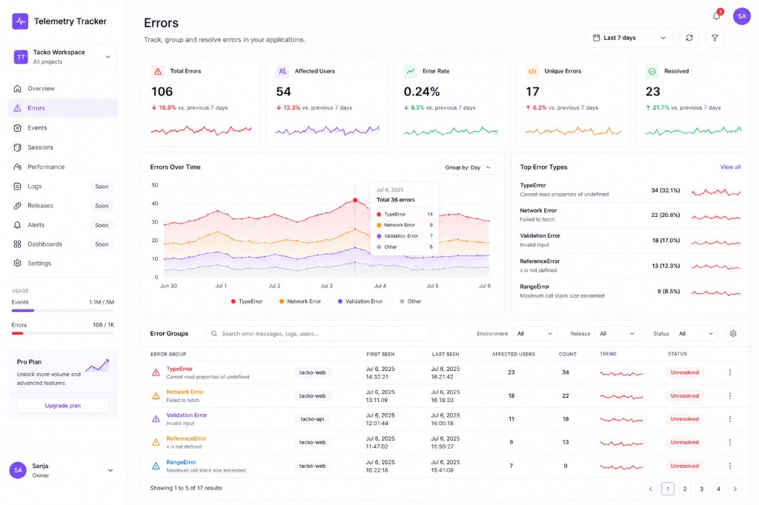Open the Group by: Day dropdown

[468, 167]
